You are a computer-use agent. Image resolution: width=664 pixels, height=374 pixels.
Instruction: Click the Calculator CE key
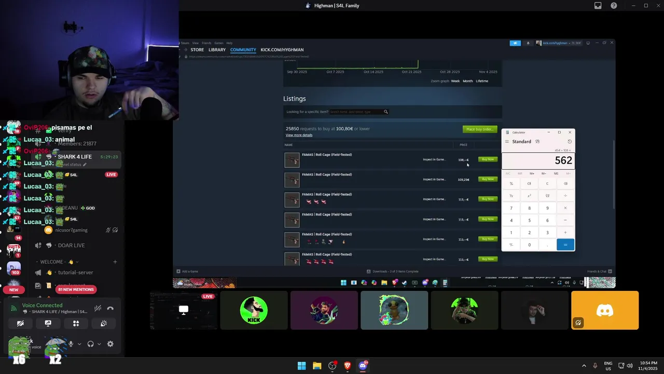pyautogui.click(x=529, y=183)
